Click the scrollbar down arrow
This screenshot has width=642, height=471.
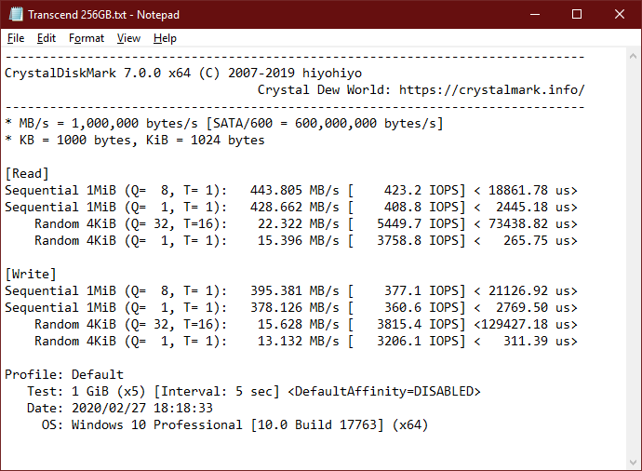pos(633,463)
